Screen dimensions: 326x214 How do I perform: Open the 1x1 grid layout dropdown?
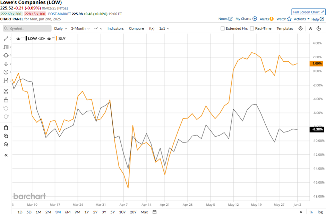tap(164, 28)
